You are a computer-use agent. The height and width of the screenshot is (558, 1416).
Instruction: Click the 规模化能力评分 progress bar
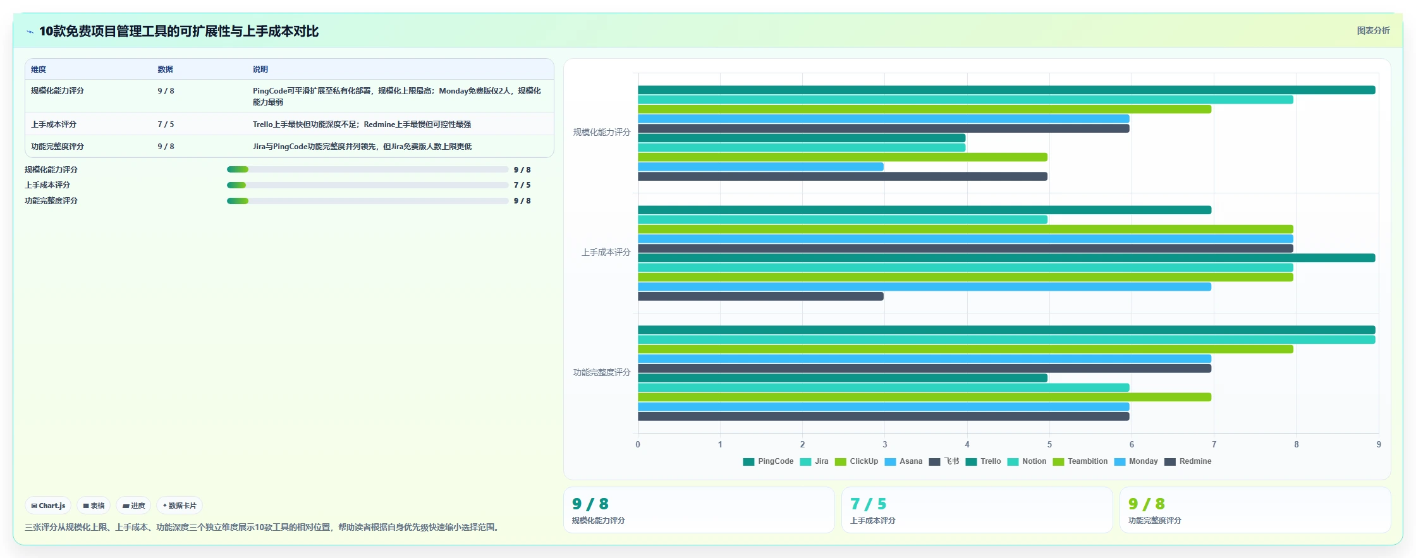click(367, 169)
